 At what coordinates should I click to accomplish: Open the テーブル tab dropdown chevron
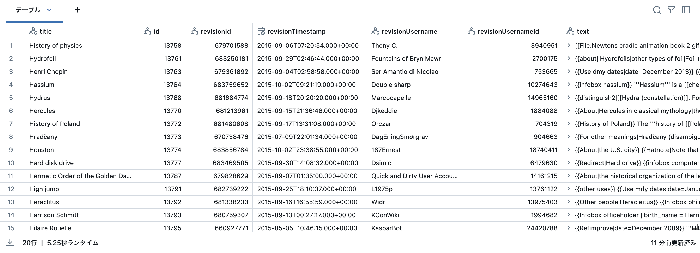[49, 10]
